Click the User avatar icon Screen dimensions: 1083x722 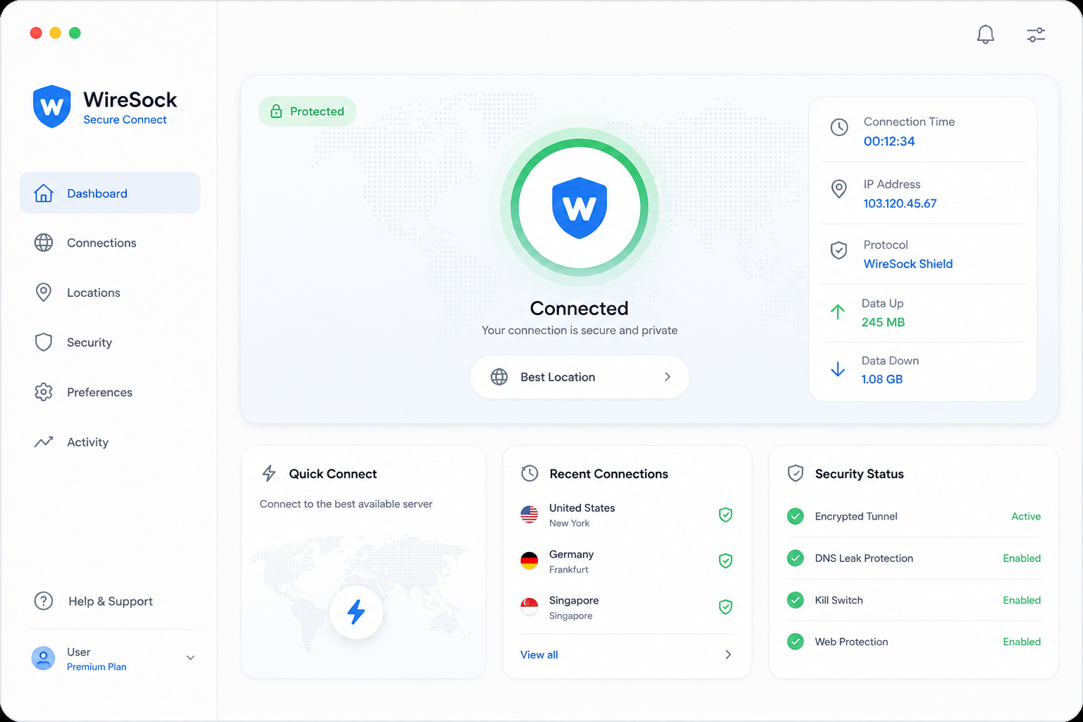(44, 658)
